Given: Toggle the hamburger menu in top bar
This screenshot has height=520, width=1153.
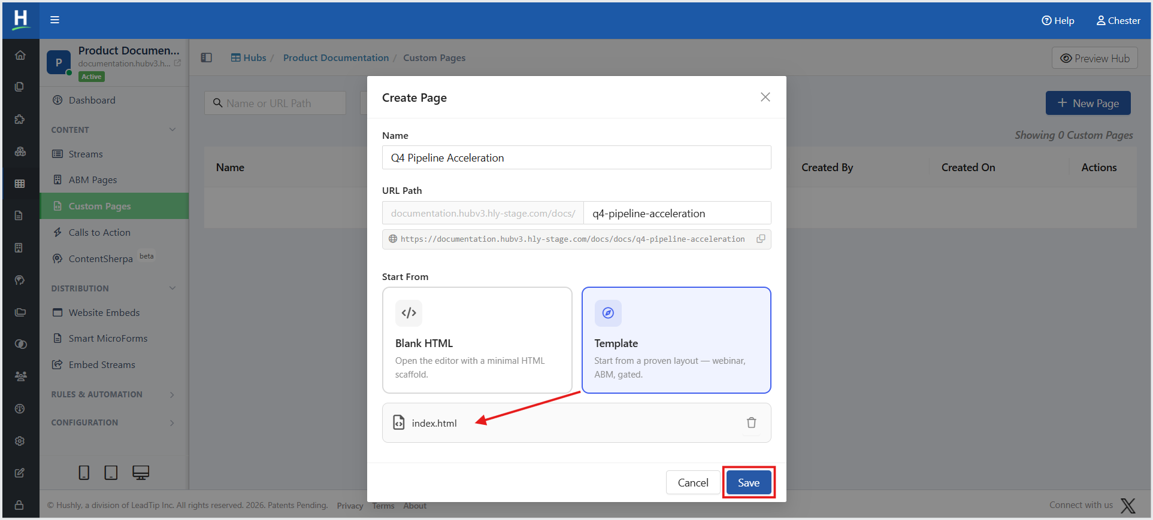Looking at the screenshot, I should [55, 20].
